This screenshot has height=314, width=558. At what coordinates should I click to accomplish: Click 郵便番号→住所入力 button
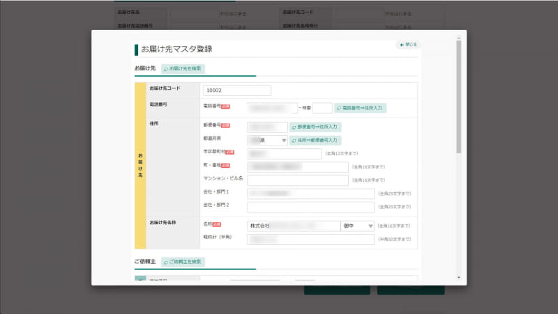click(x=315, y=127)
